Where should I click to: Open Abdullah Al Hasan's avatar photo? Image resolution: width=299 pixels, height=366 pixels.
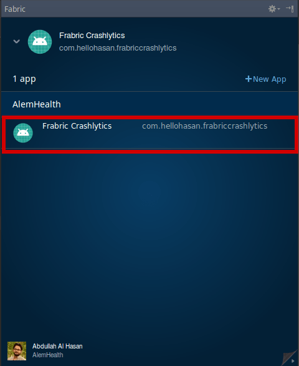[17, 351]
